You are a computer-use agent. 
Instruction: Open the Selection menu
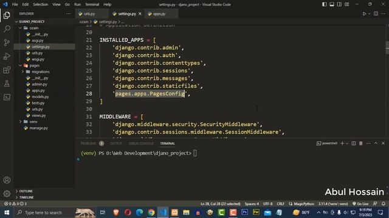[41, 4]
